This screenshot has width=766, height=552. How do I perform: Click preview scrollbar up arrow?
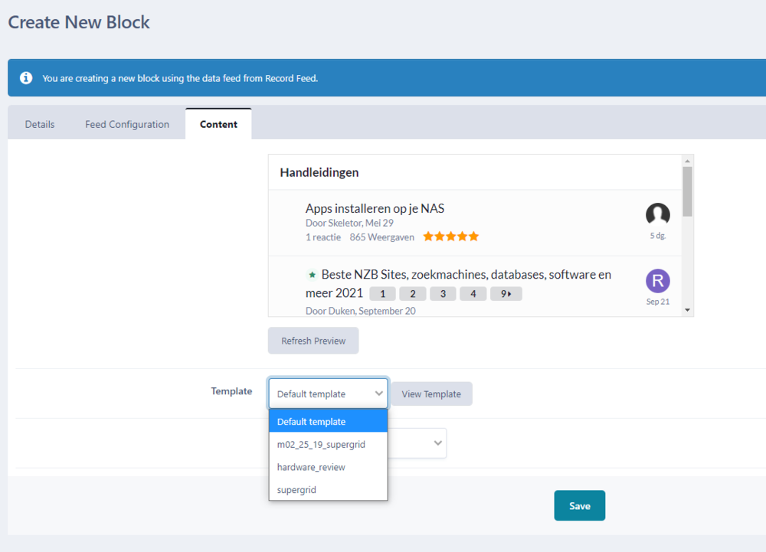pos(687,161)
